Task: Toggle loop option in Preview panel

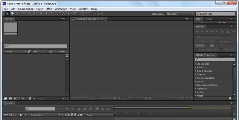Action: 229,31
